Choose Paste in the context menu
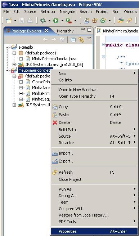 click(94, 115)
